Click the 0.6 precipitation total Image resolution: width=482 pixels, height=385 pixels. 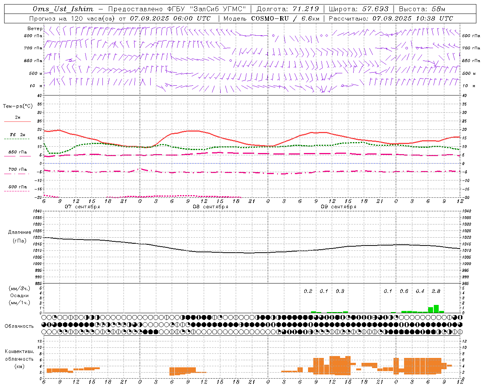tap(404, 291)
